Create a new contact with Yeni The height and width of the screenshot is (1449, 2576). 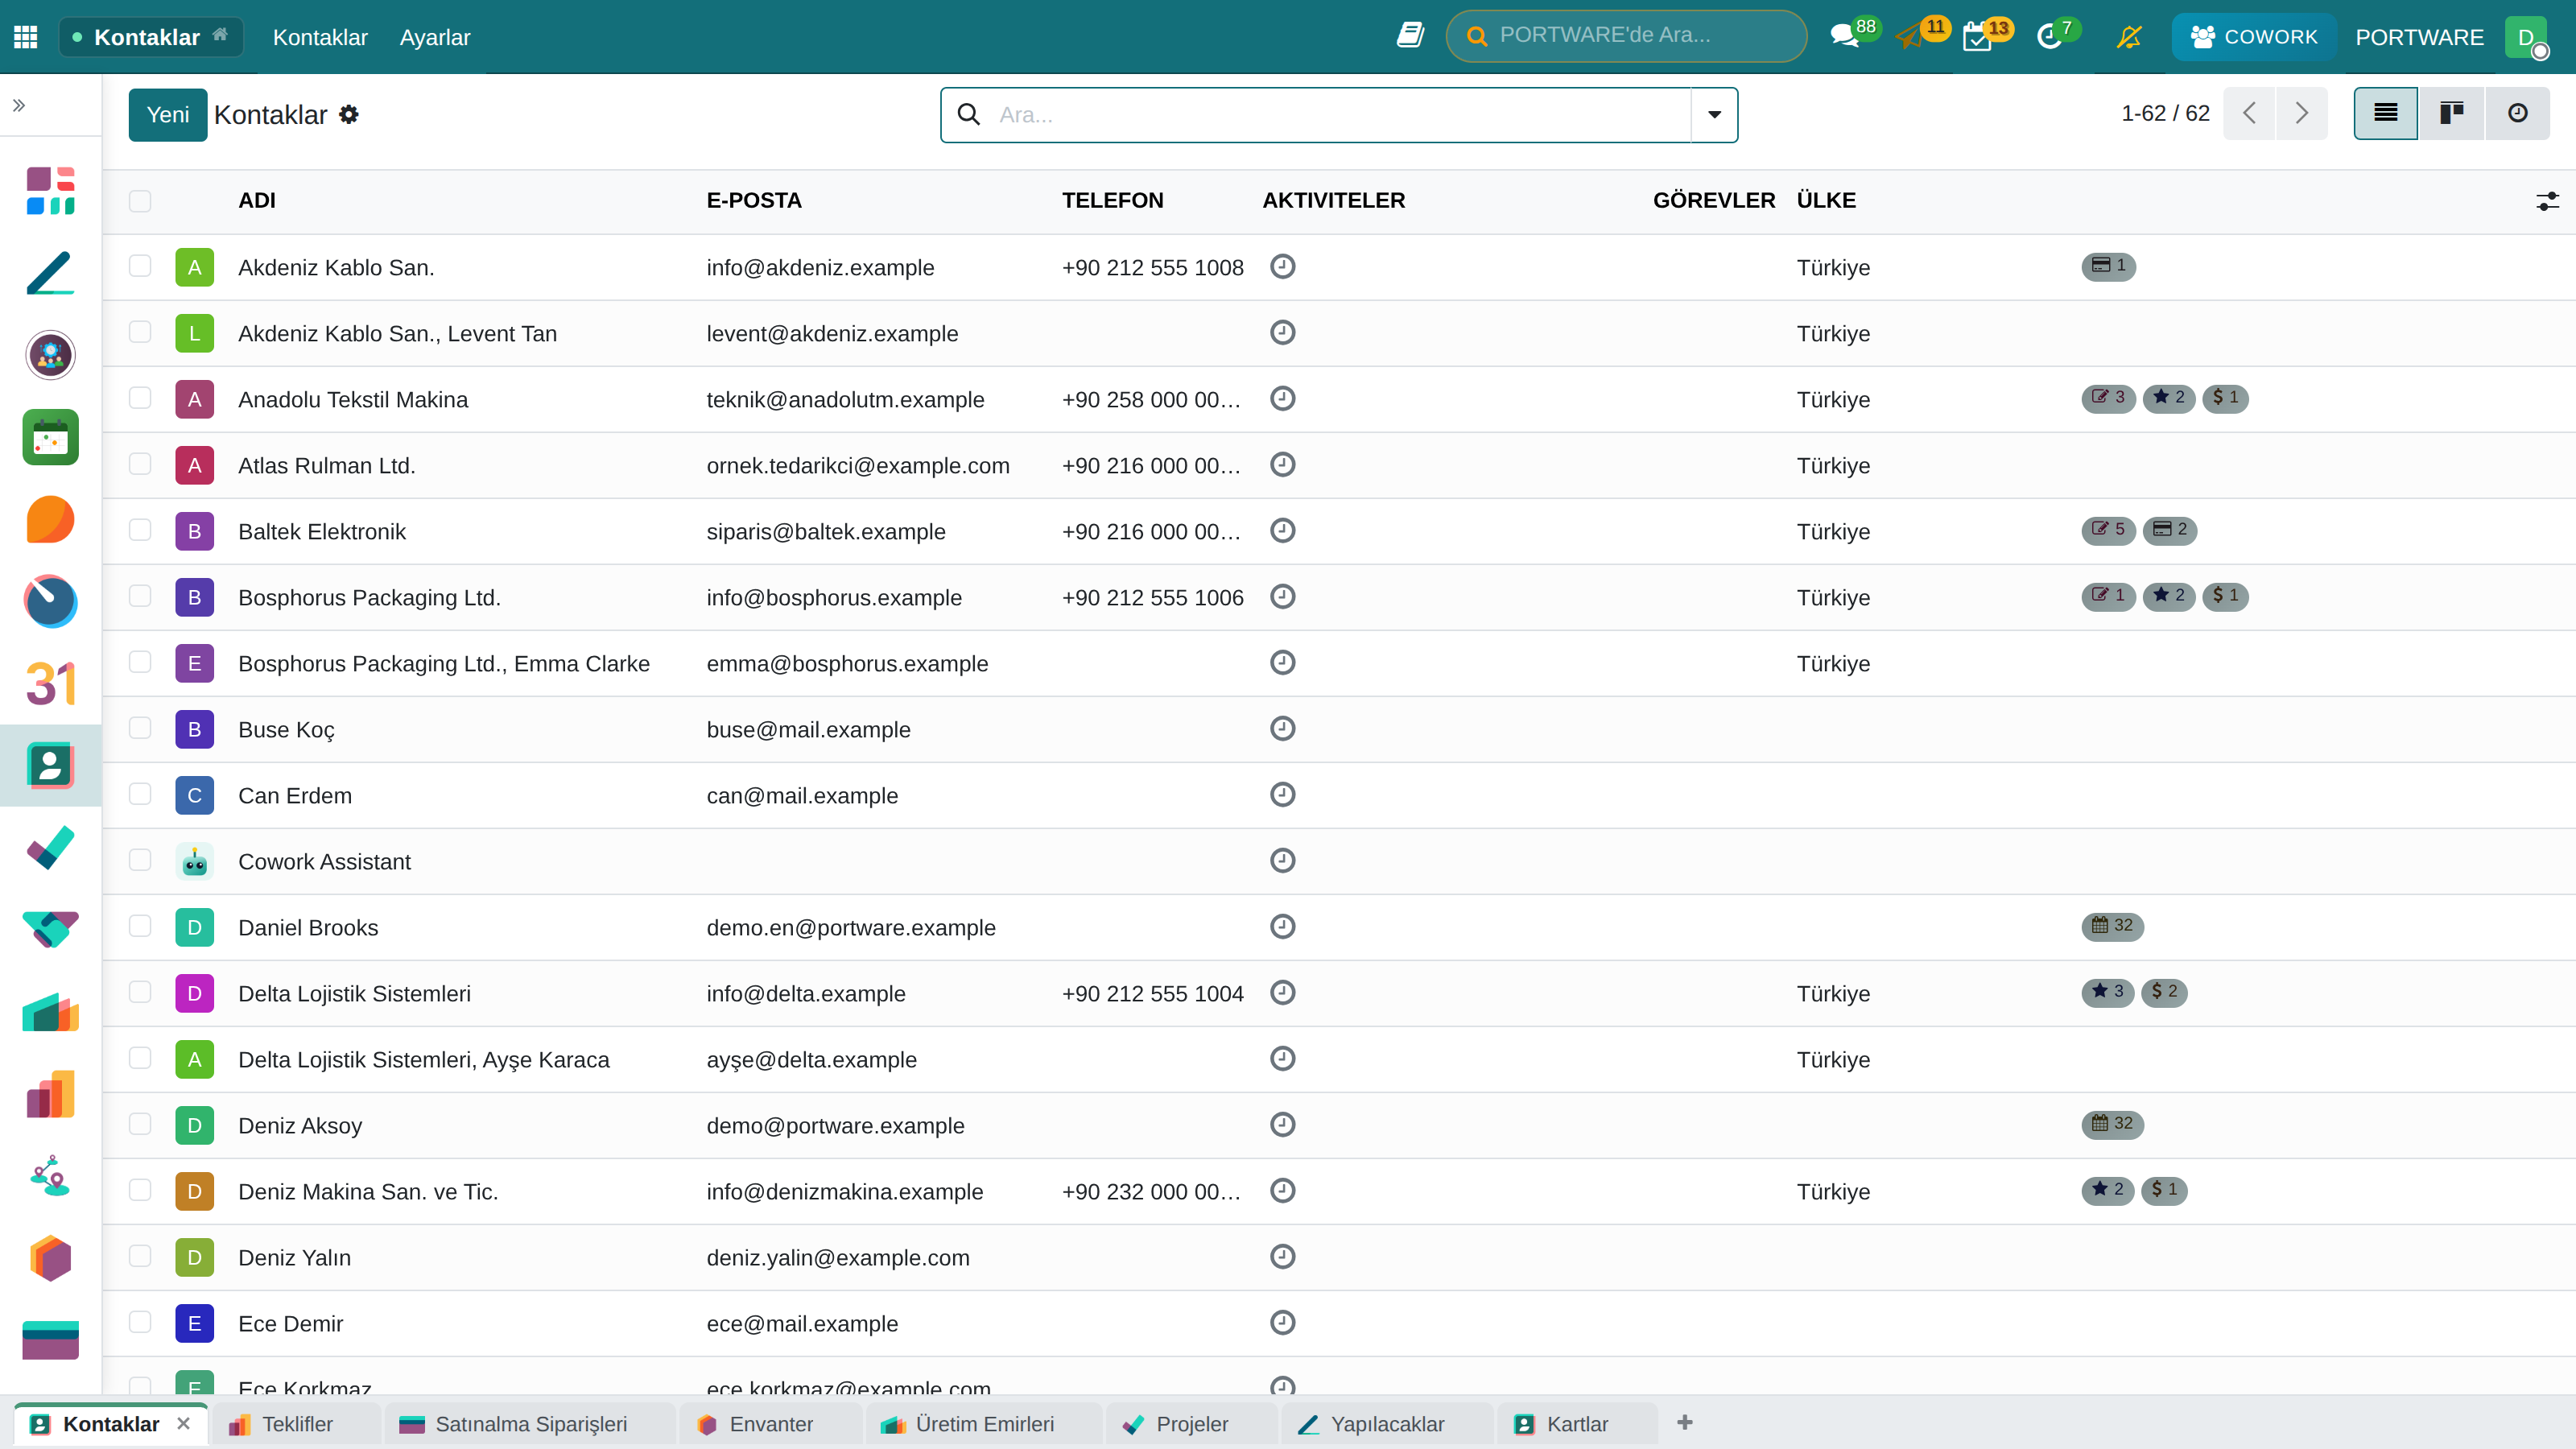[x=167, y=115]
